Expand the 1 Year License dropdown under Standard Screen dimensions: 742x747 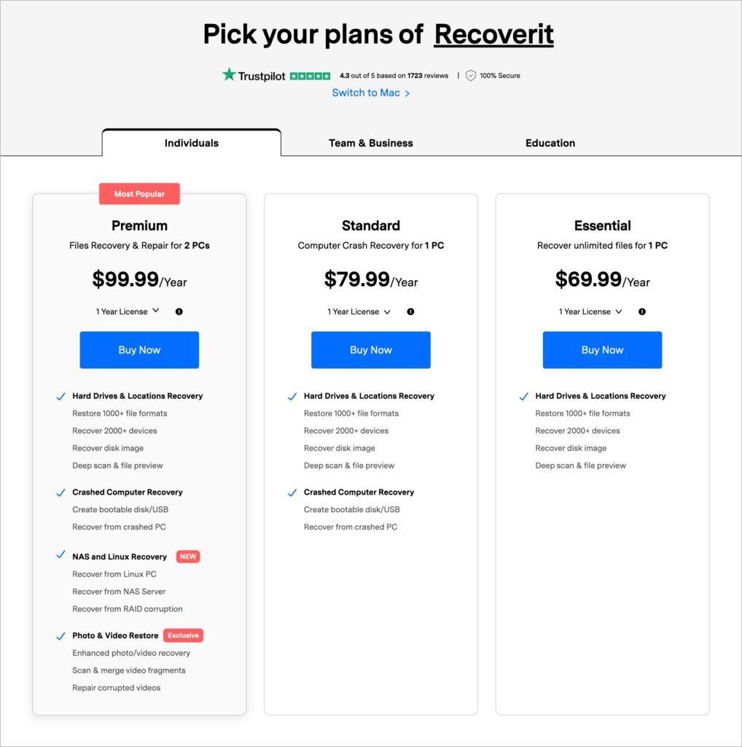(x=359, y=311)
